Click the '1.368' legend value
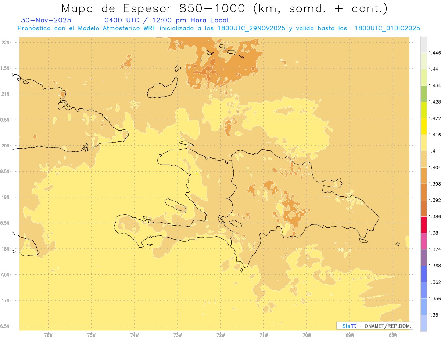The image size is (441, 340). click(x=435, y=266)
